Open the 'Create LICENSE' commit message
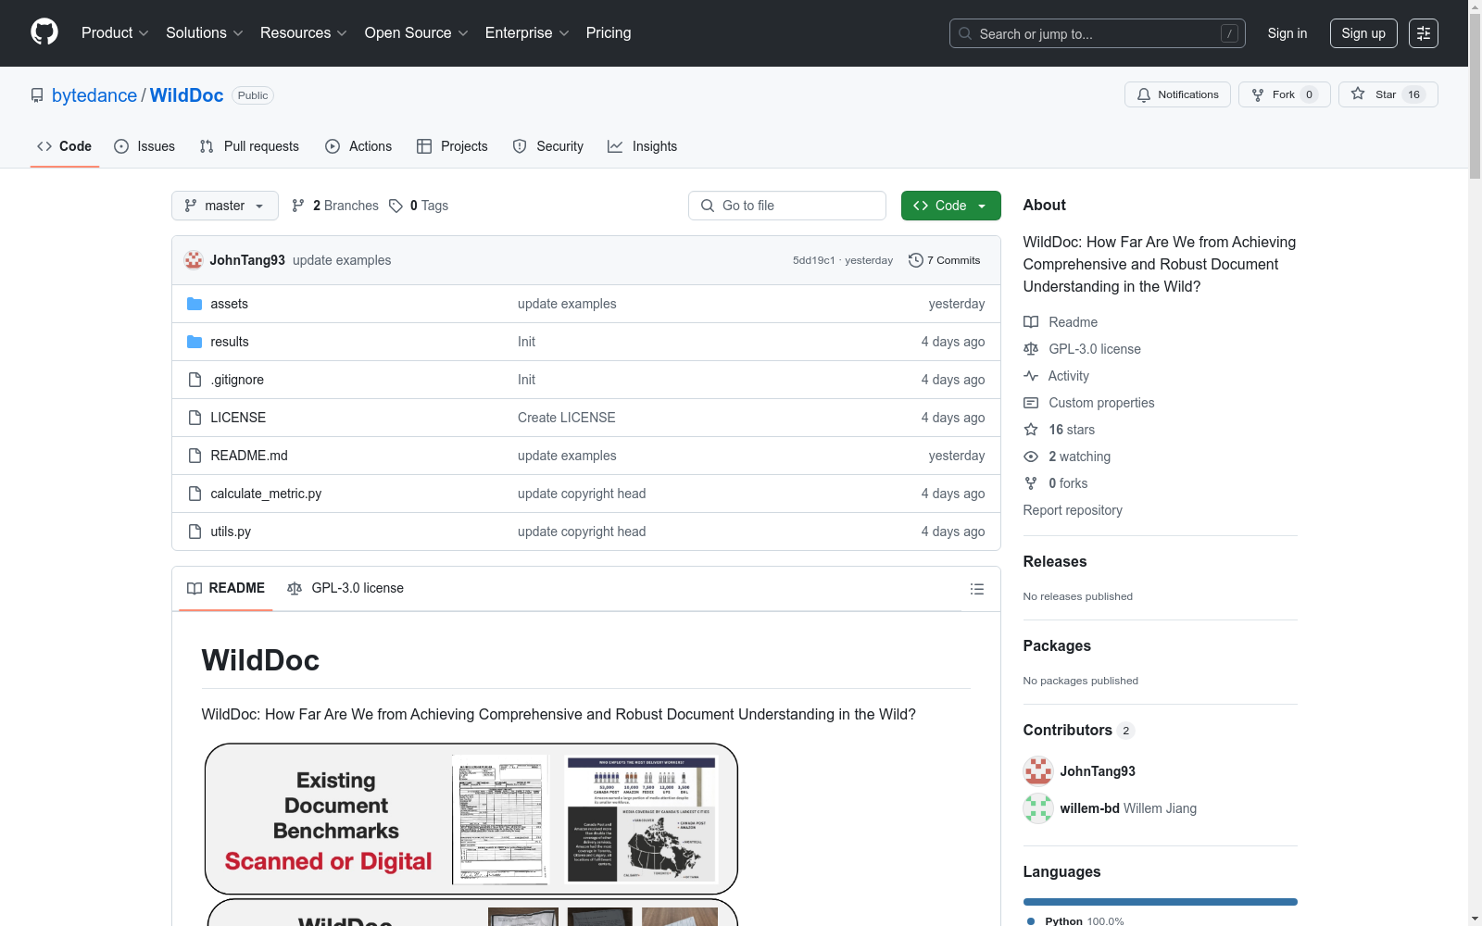This screenshot has width=1482, height=926. coord(567,418)
